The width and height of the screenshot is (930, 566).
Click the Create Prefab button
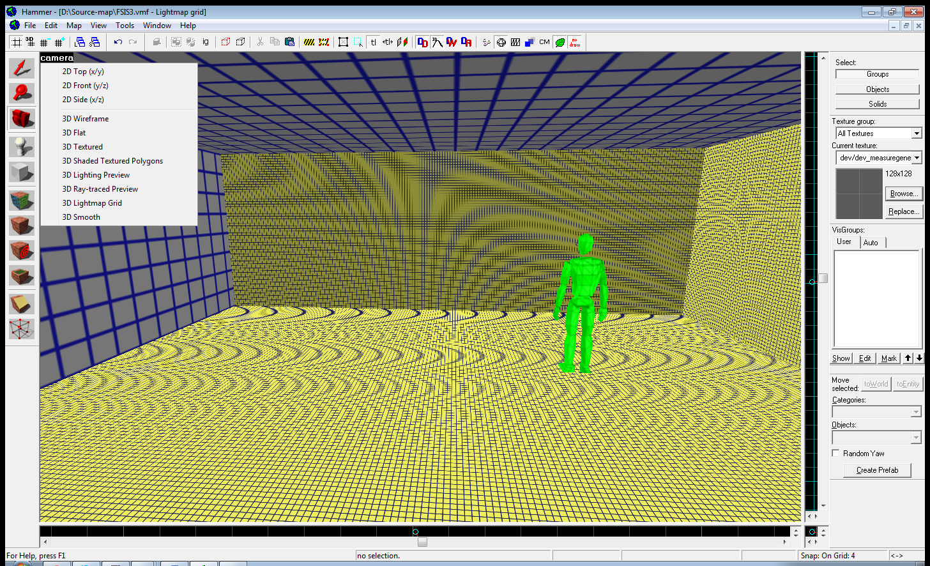point(877,470)
